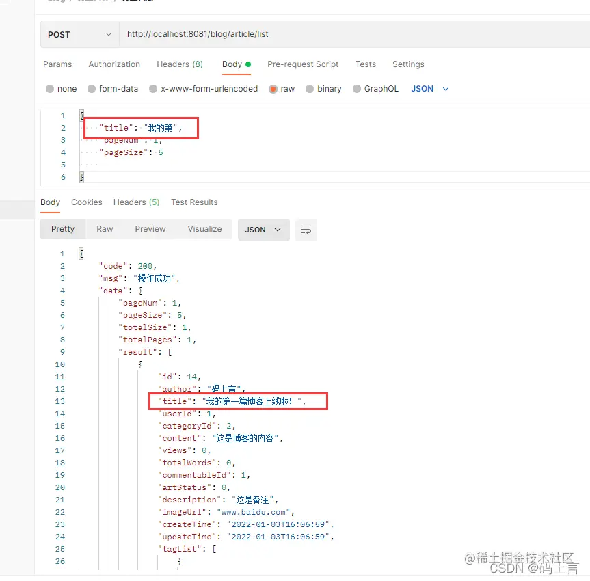Open the response Cookies tab
The width and height of the screenshot is (590, 581).
87,202
